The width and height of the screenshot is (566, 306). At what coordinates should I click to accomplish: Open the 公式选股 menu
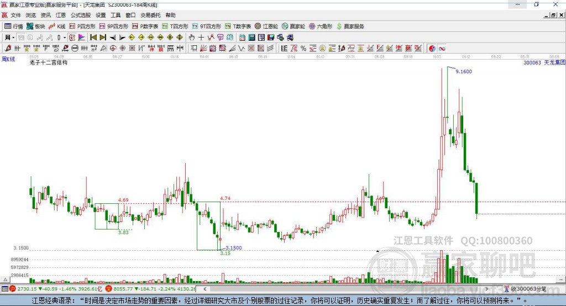81,15
